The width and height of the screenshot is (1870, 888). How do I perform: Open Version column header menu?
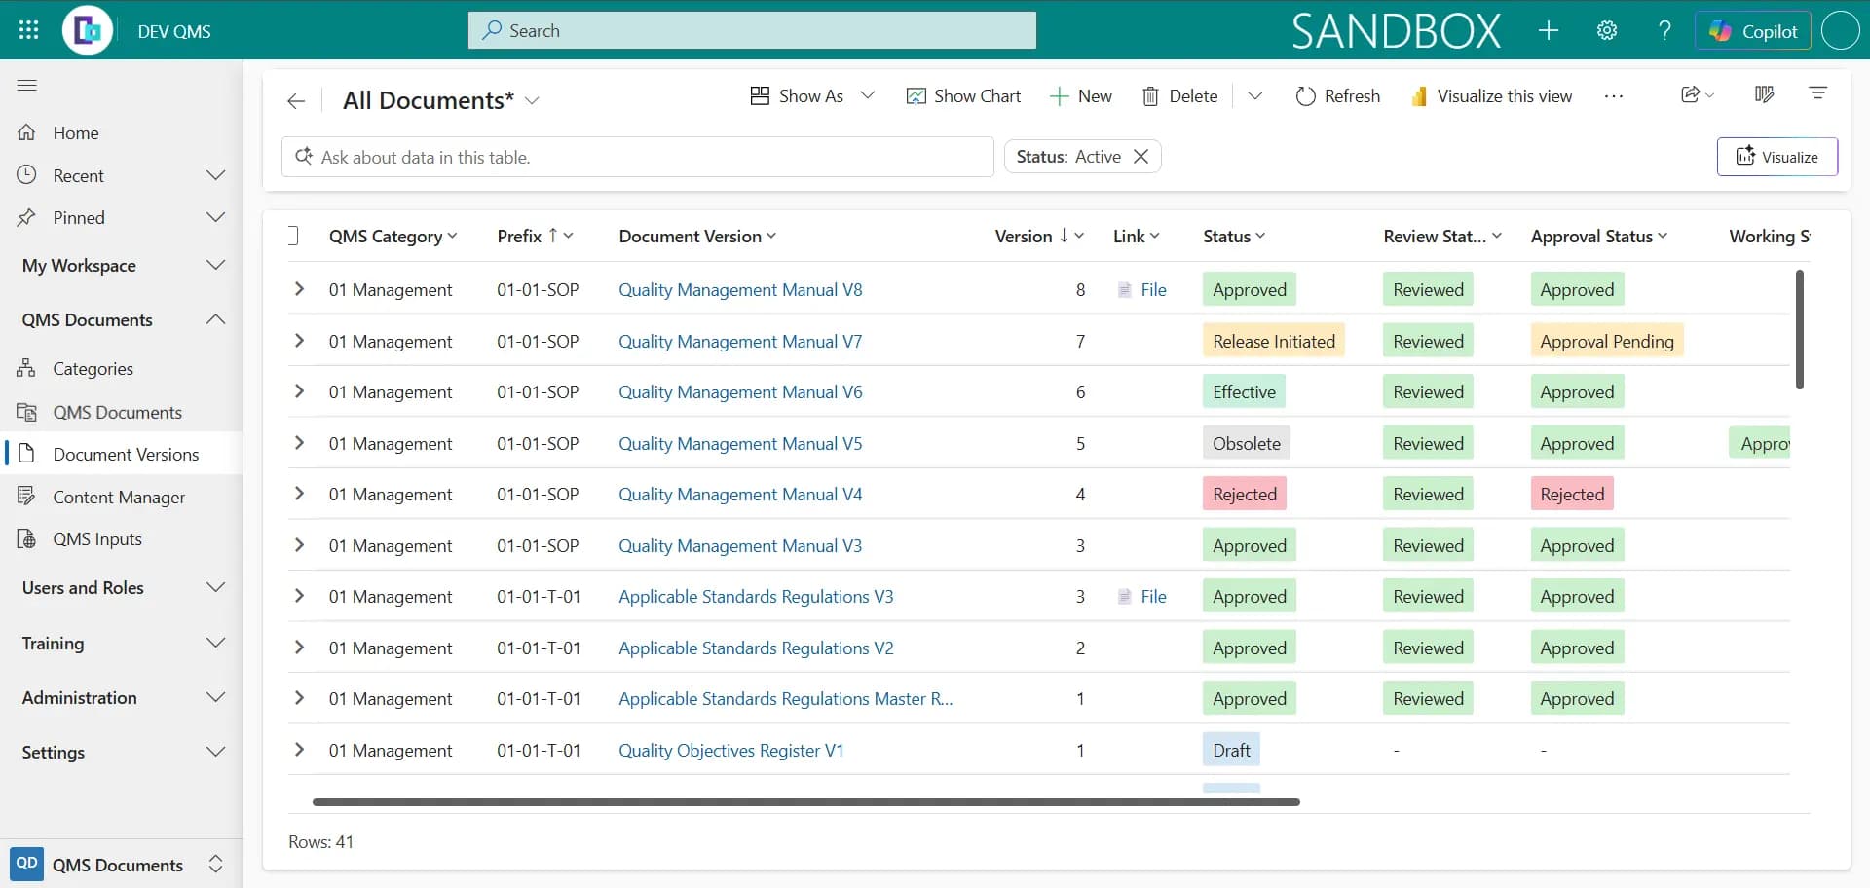click(x=1039, y=237)
